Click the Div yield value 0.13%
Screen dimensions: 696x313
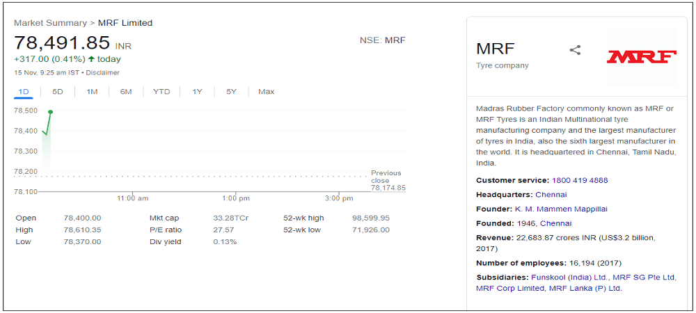[x=225, y=242]
